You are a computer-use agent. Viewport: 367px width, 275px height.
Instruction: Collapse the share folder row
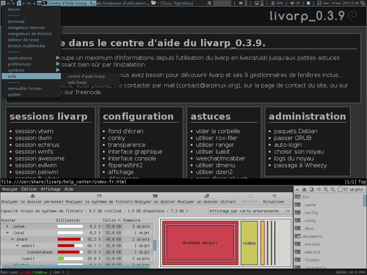(x=13, y=239)
